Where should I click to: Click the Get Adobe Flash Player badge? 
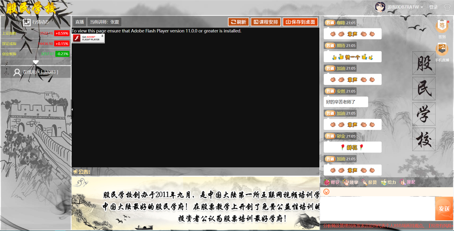click(x=88, y=38)
